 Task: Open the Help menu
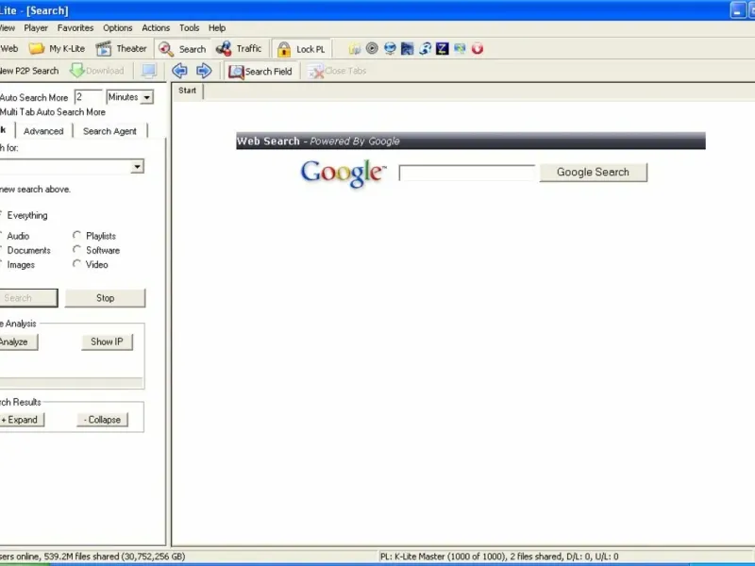[x=217, y=28]
